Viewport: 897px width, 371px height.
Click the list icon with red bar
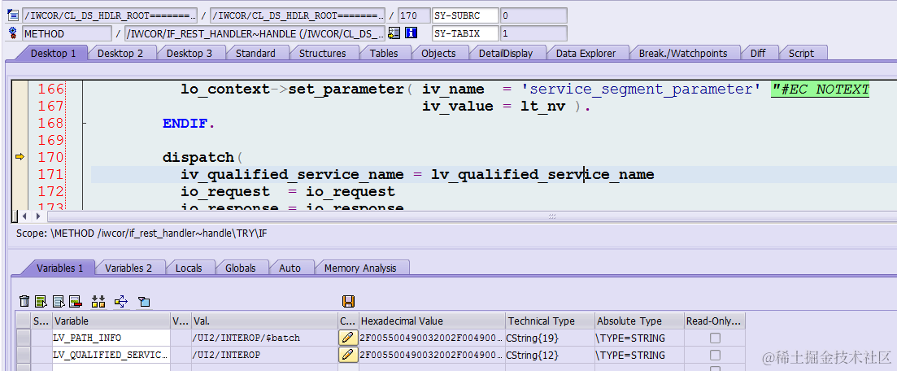point(75,301)
